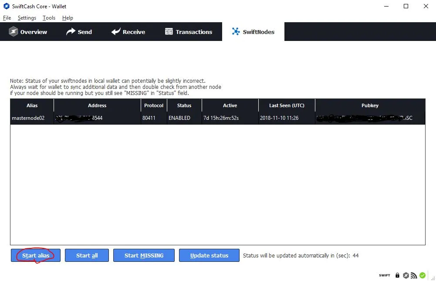This screenshot has height=281, width=436.
Task: Click the Start MISSING button
Action: [x=144, y=255]
